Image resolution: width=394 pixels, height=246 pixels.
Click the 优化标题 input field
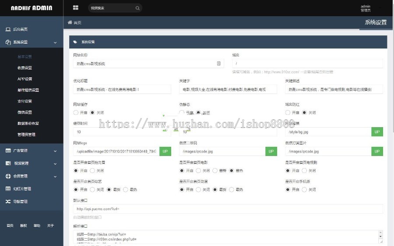pos(122,89)
